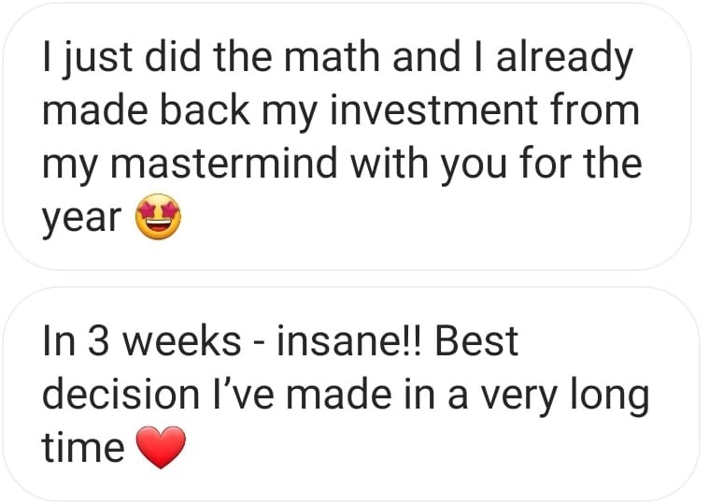
Task: Click the word "long" in second message
Action: [x=610, y=396]
